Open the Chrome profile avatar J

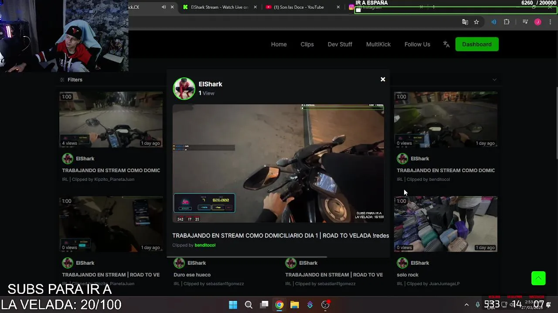pyautogui.click(x=538, y=22)
